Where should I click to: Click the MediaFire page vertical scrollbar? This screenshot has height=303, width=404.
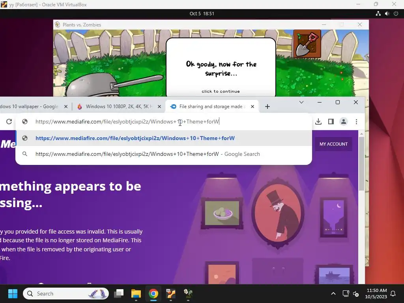point(361,164)
